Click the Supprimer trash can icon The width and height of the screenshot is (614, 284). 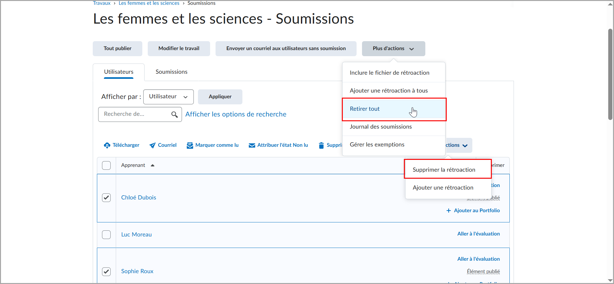pos(321,146)
